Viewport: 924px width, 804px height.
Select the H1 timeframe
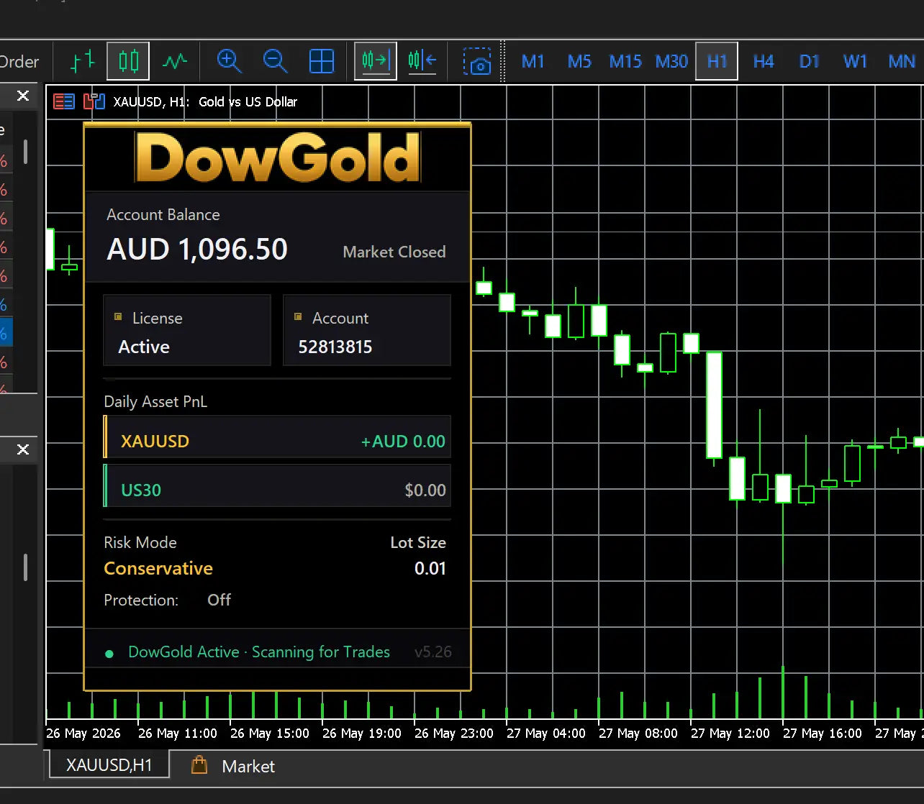click(x=717, y=61)
